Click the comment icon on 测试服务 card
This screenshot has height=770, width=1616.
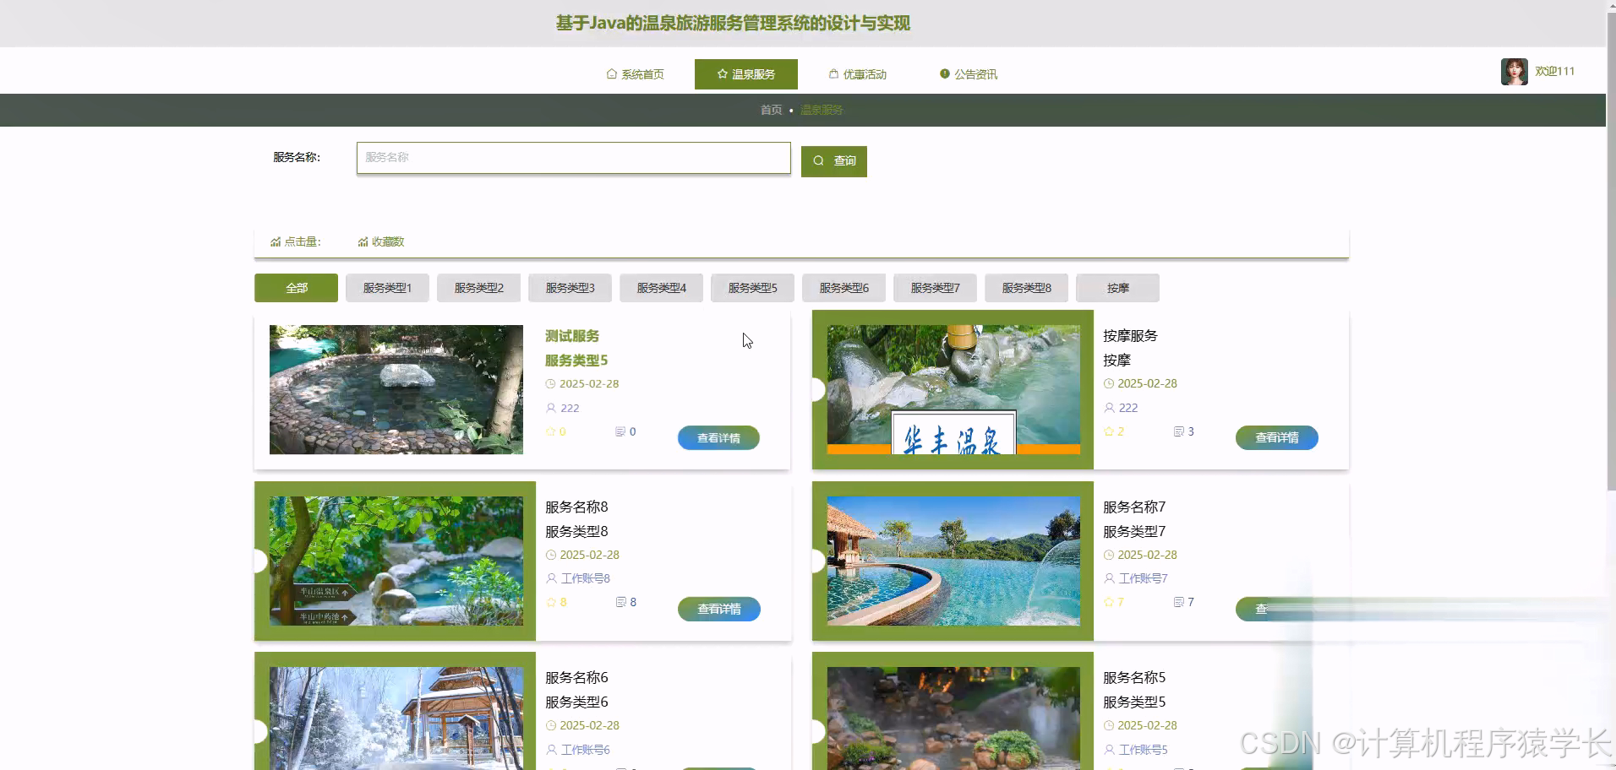[620, 431]
